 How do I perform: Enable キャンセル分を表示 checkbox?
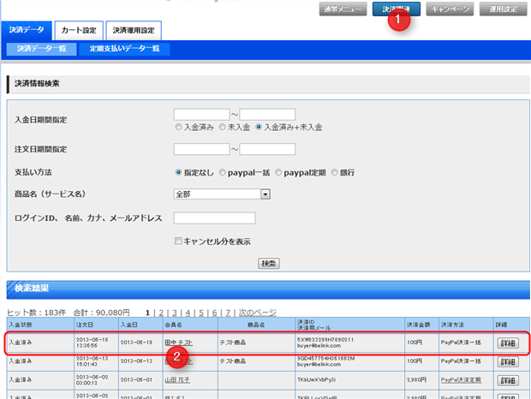[178, 241]
